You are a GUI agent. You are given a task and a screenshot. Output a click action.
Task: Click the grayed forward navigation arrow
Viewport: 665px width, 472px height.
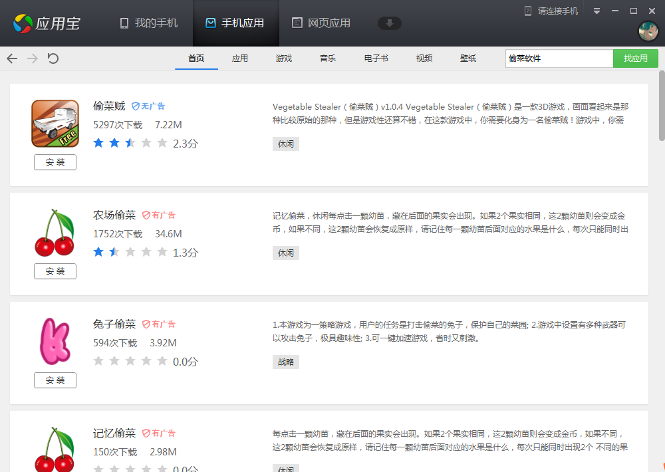coord(32,59)
